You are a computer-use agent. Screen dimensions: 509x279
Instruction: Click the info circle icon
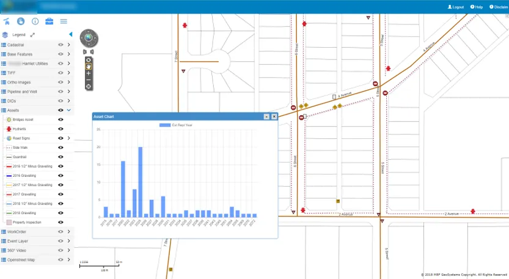click(x=35, y=21)
